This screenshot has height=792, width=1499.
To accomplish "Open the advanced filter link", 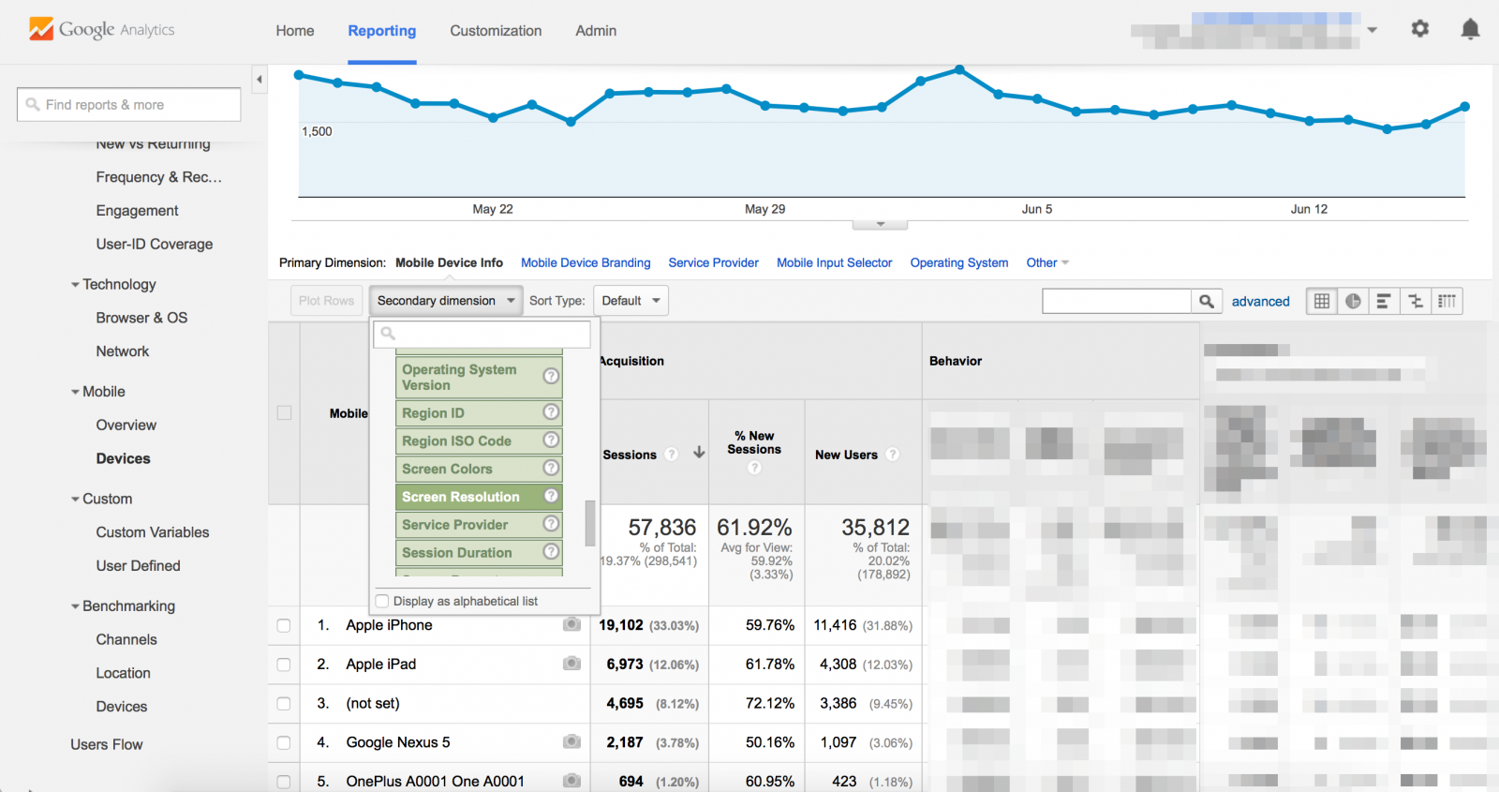I will coord(1260,301).
